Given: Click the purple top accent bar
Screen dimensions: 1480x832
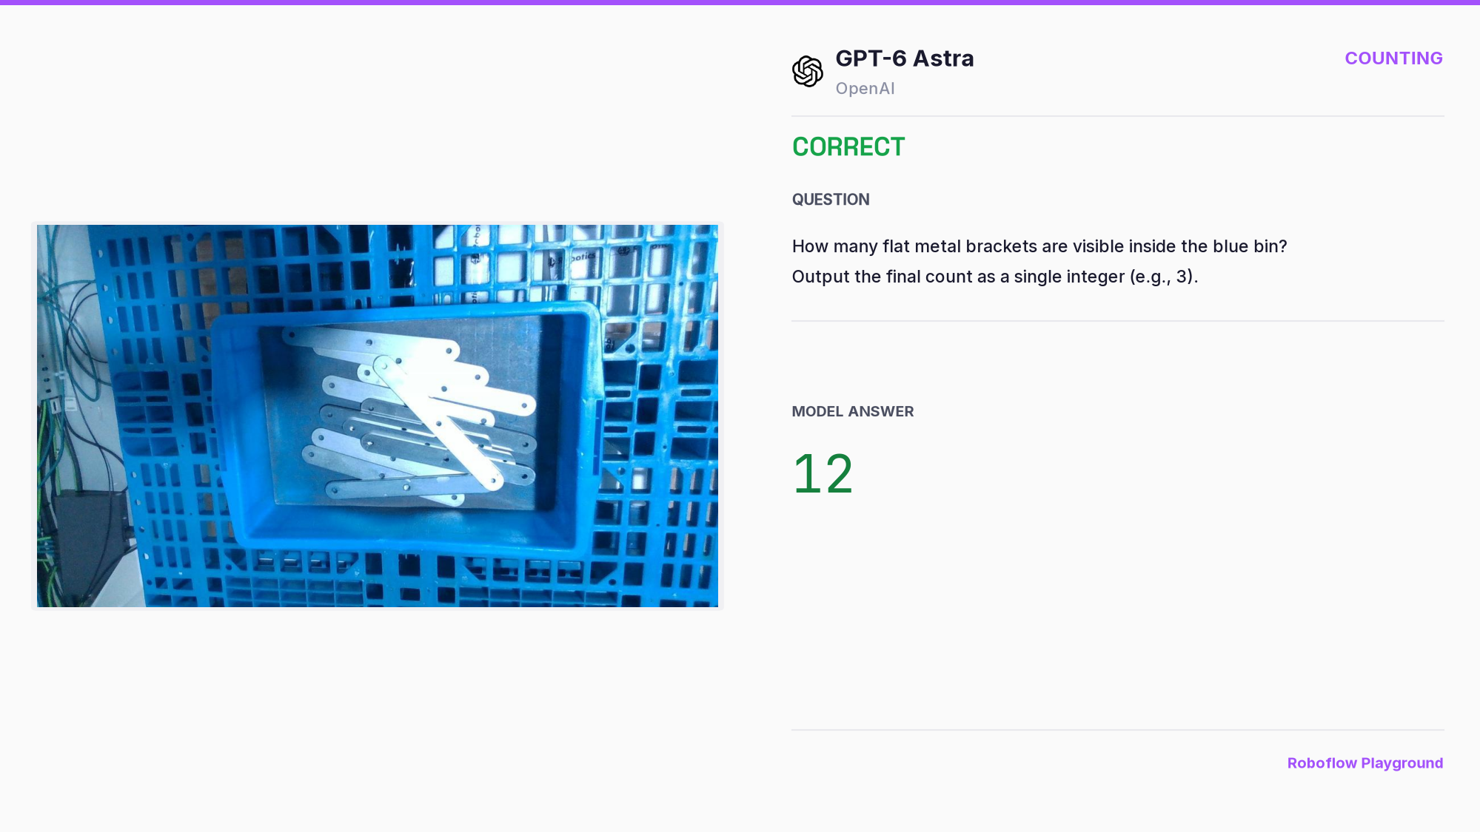Looking at the screenshot, I should 740,2.
